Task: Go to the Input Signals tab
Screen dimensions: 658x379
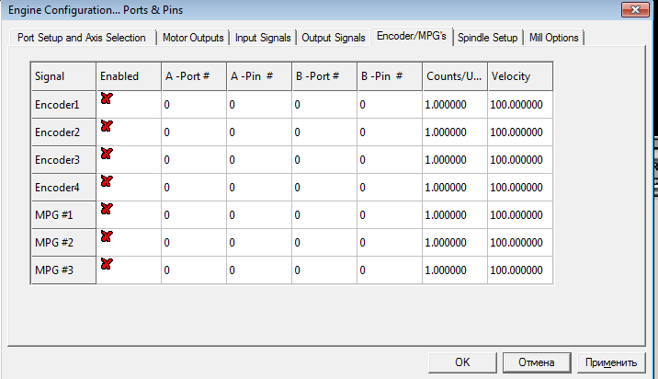Action: coord(263,38)
